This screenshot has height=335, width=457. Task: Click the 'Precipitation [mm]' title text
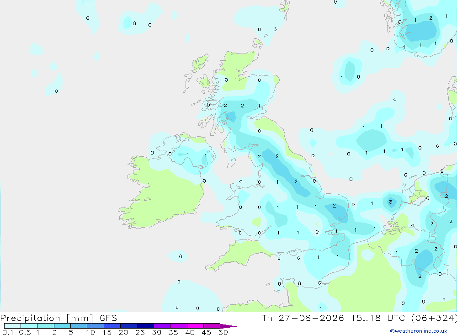coord(47,318)
